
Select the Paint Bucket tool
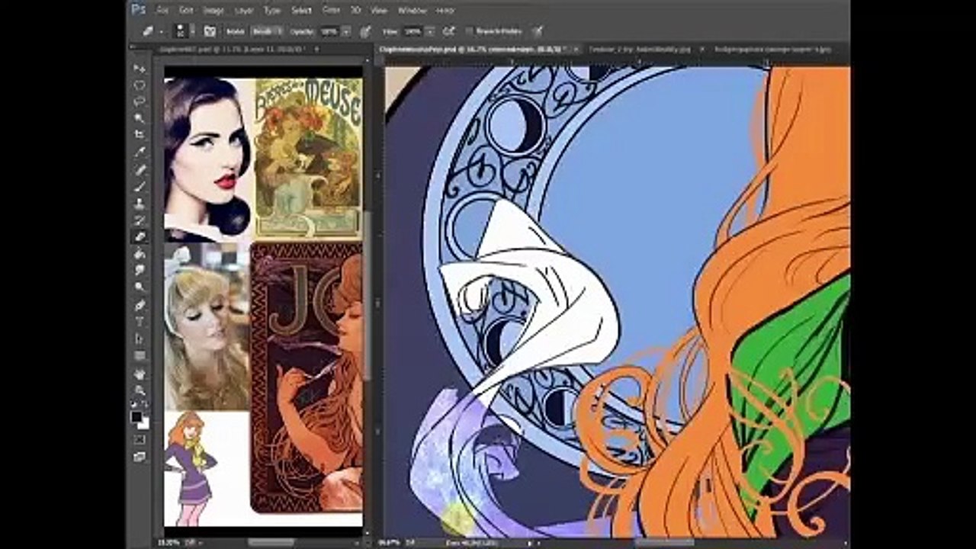[140, 254]
